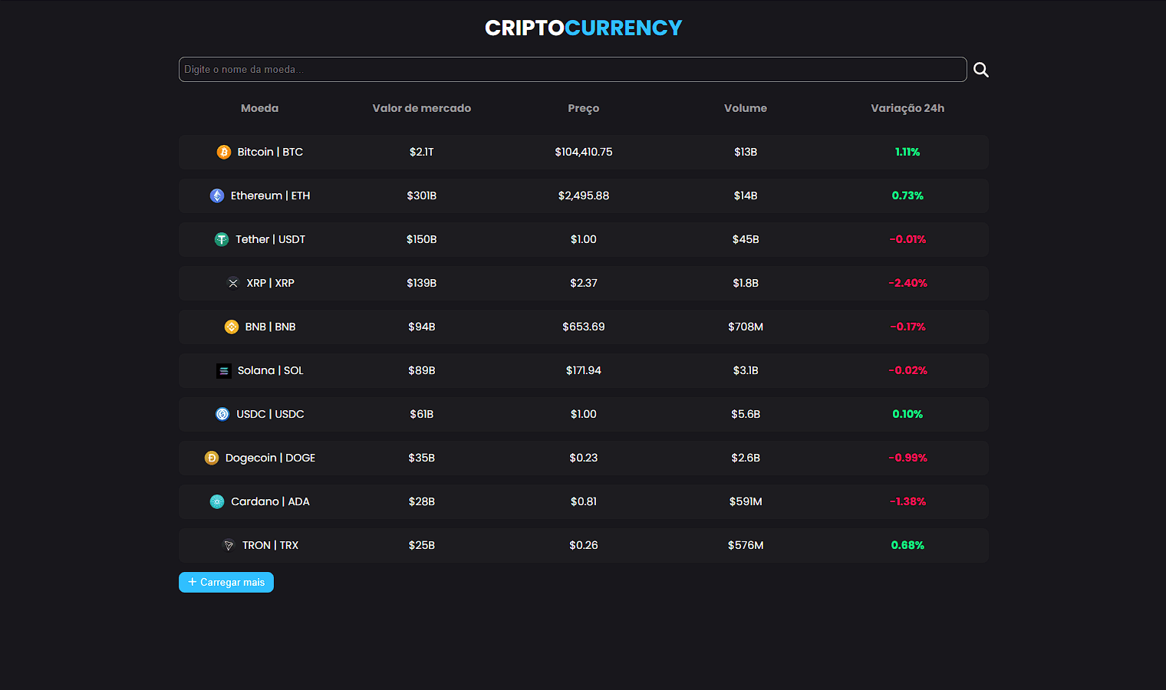Screen dimensions: 1166x690
Task: Select XRP market cap $139B
Action: [x=422, y=283]
